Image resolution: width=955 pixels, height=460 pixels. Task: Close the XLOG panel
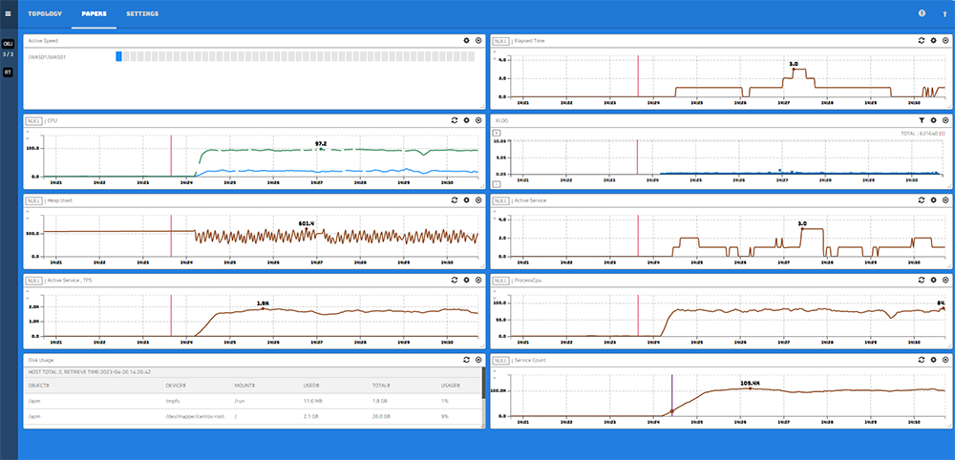point(944,120)
